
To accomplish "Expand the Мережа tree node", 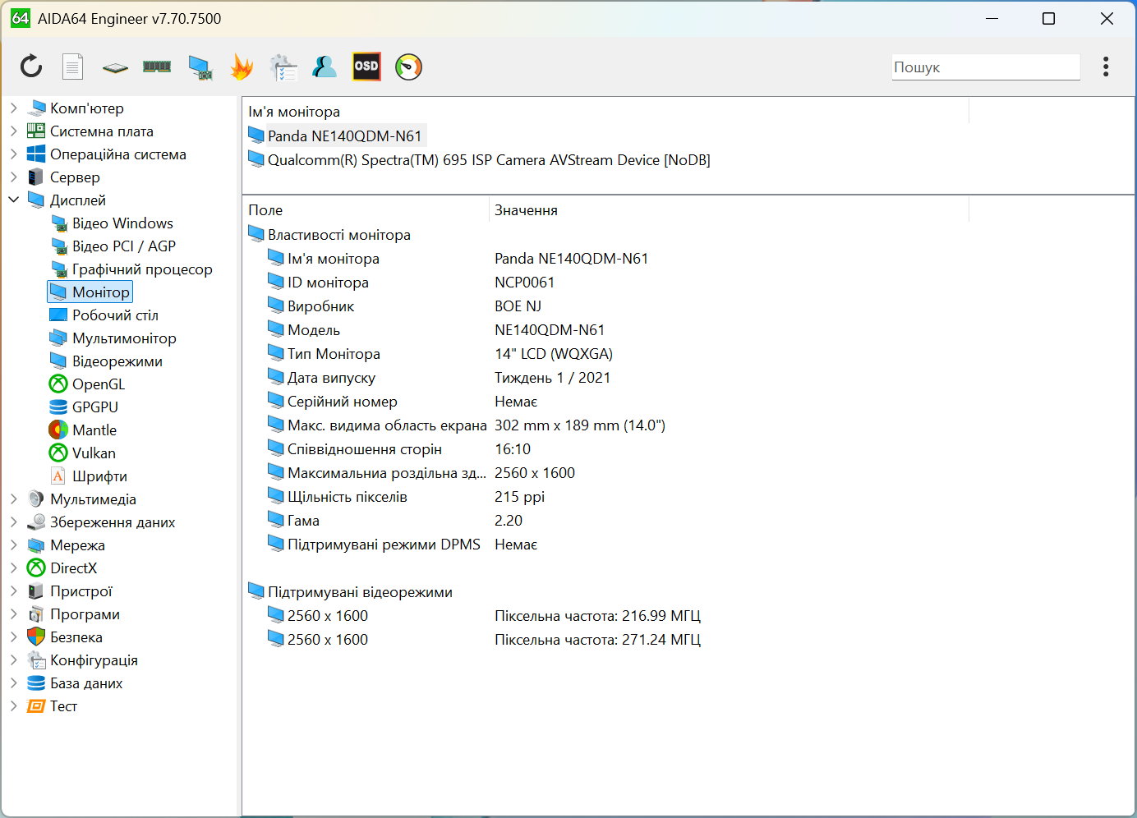I will click(13, 545).
